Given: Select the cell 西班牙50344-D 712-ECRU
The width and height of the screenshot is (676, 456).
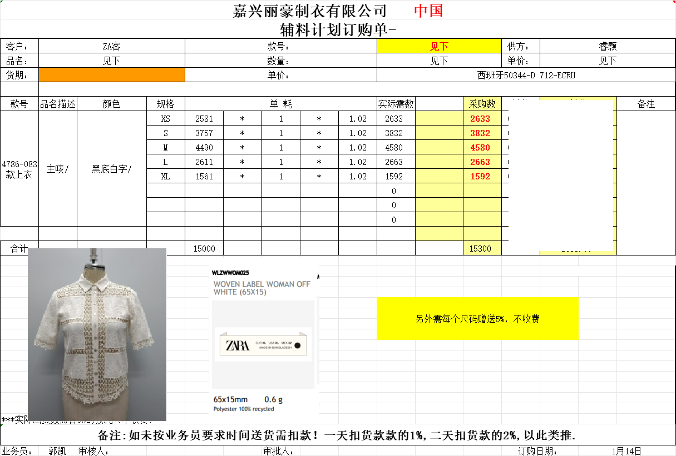Looking at the screenshot, I should [x=526, y=75].
